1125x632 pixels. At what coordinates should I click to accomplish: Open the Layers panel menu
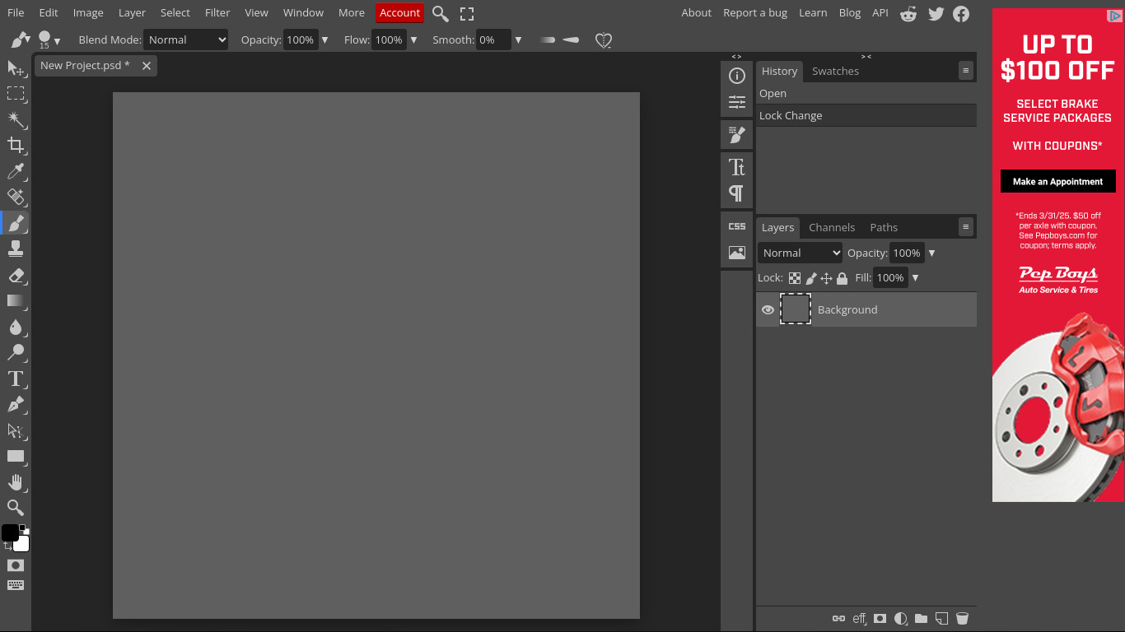pos(966,226)
